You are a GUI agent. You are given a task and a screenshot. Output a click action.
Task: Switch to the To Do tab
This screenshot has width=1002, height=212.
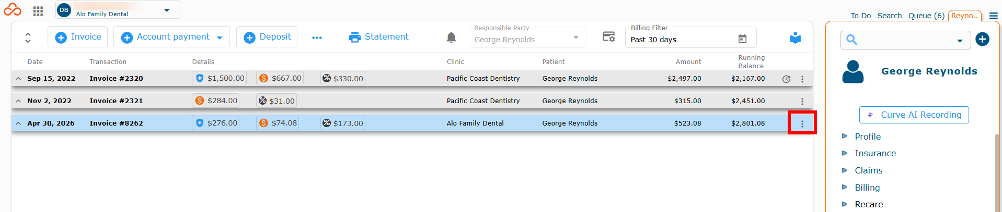(860, 16)
